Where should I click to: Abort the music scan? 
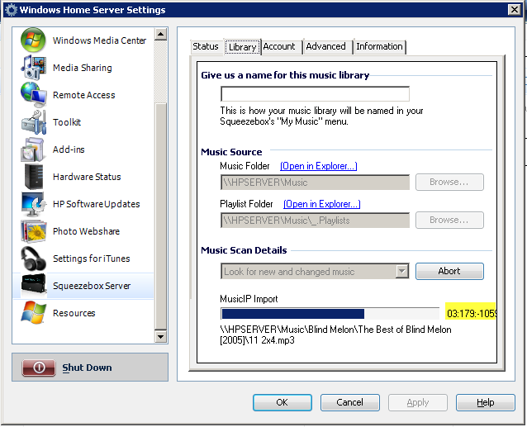pyautogui.click(x=449, y=272)
